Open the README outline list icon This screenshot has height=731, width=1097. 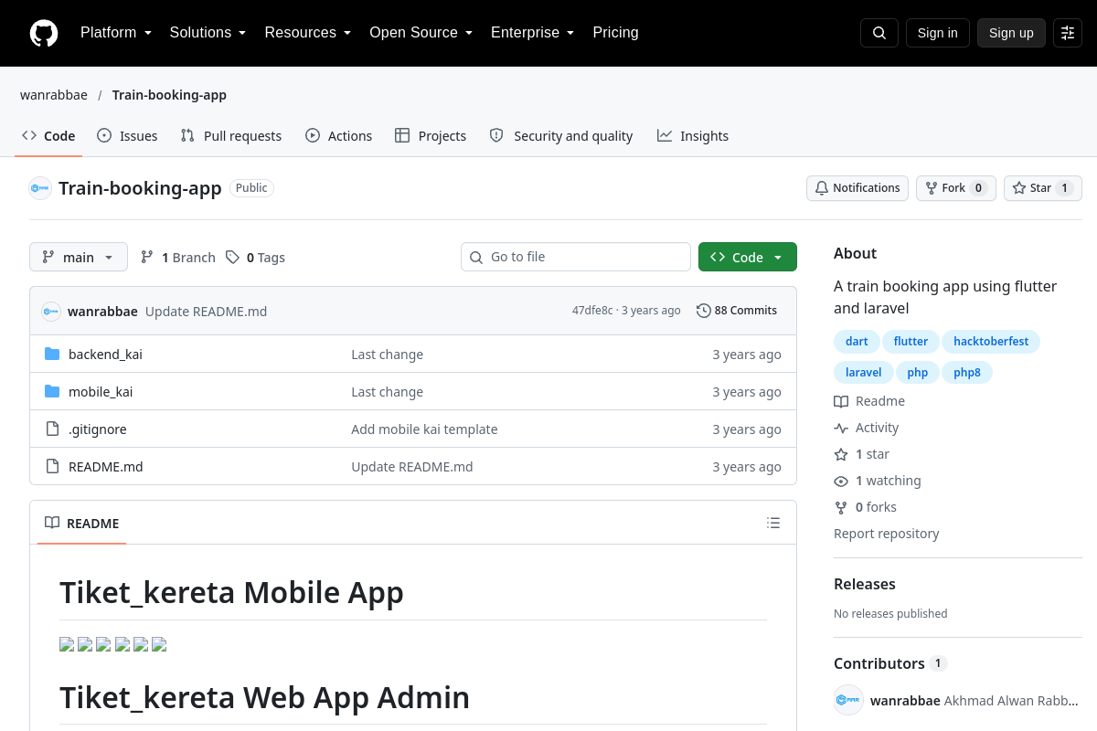773,523
